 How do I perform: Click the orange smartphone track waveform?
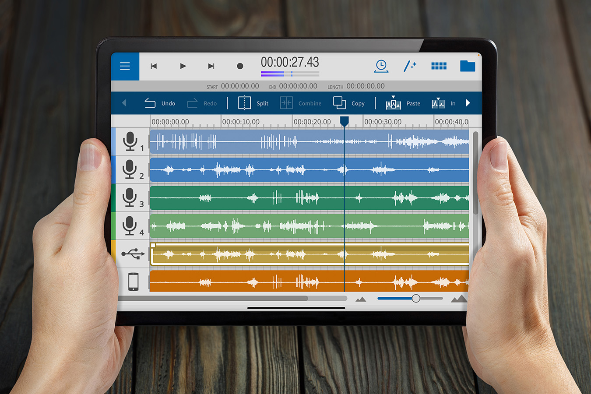click(310, 281)
